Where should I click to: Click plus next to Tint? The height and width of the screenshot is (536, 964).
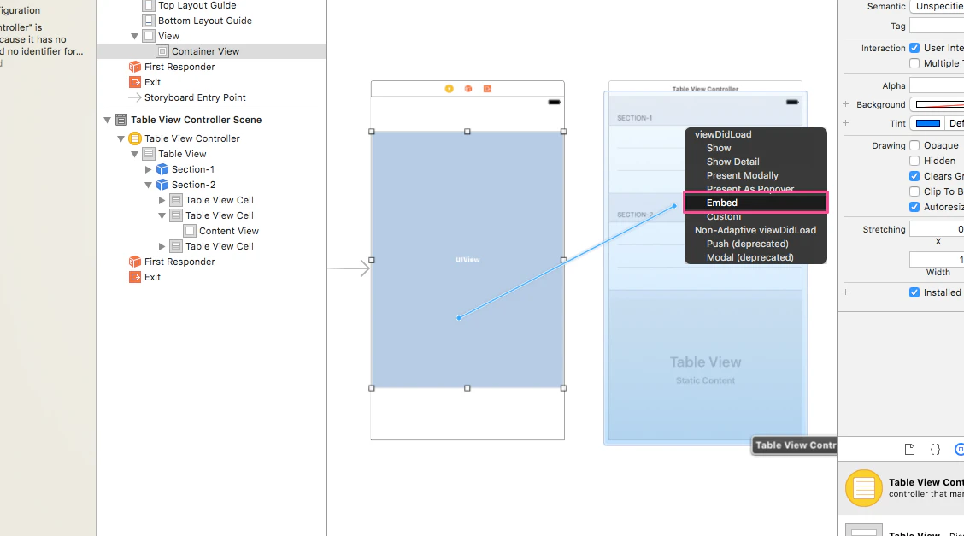coord(846,123)
